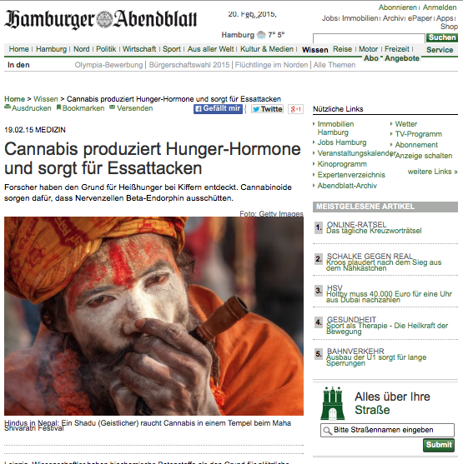The width and height of the screenshot is (468, 464).
Task: Open the Hamburger Abendblatt logo homepage
Action: point(101,20)
